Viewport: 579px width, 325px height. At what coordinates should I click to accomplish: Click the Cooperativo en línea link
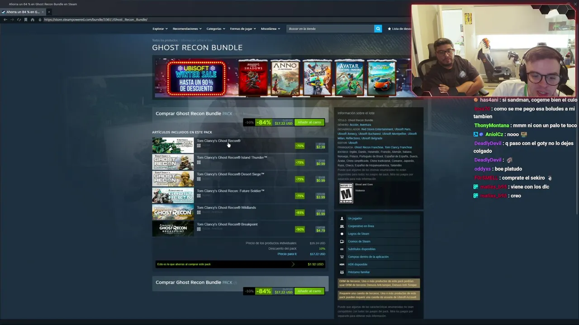361,226
